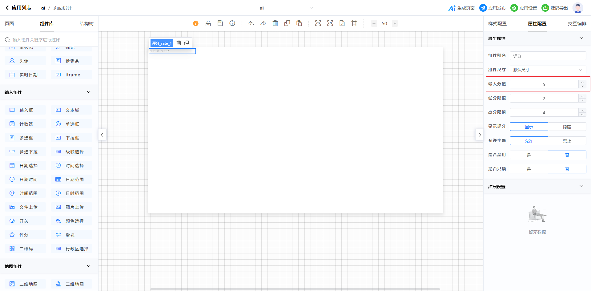Increase the 最大分值 stepper value

point(582,82)
